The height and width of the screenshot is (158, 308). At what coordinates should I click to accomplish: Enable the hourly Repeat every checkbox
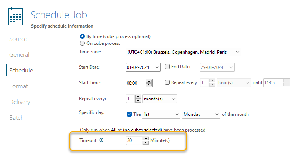(x=167, y=82)
